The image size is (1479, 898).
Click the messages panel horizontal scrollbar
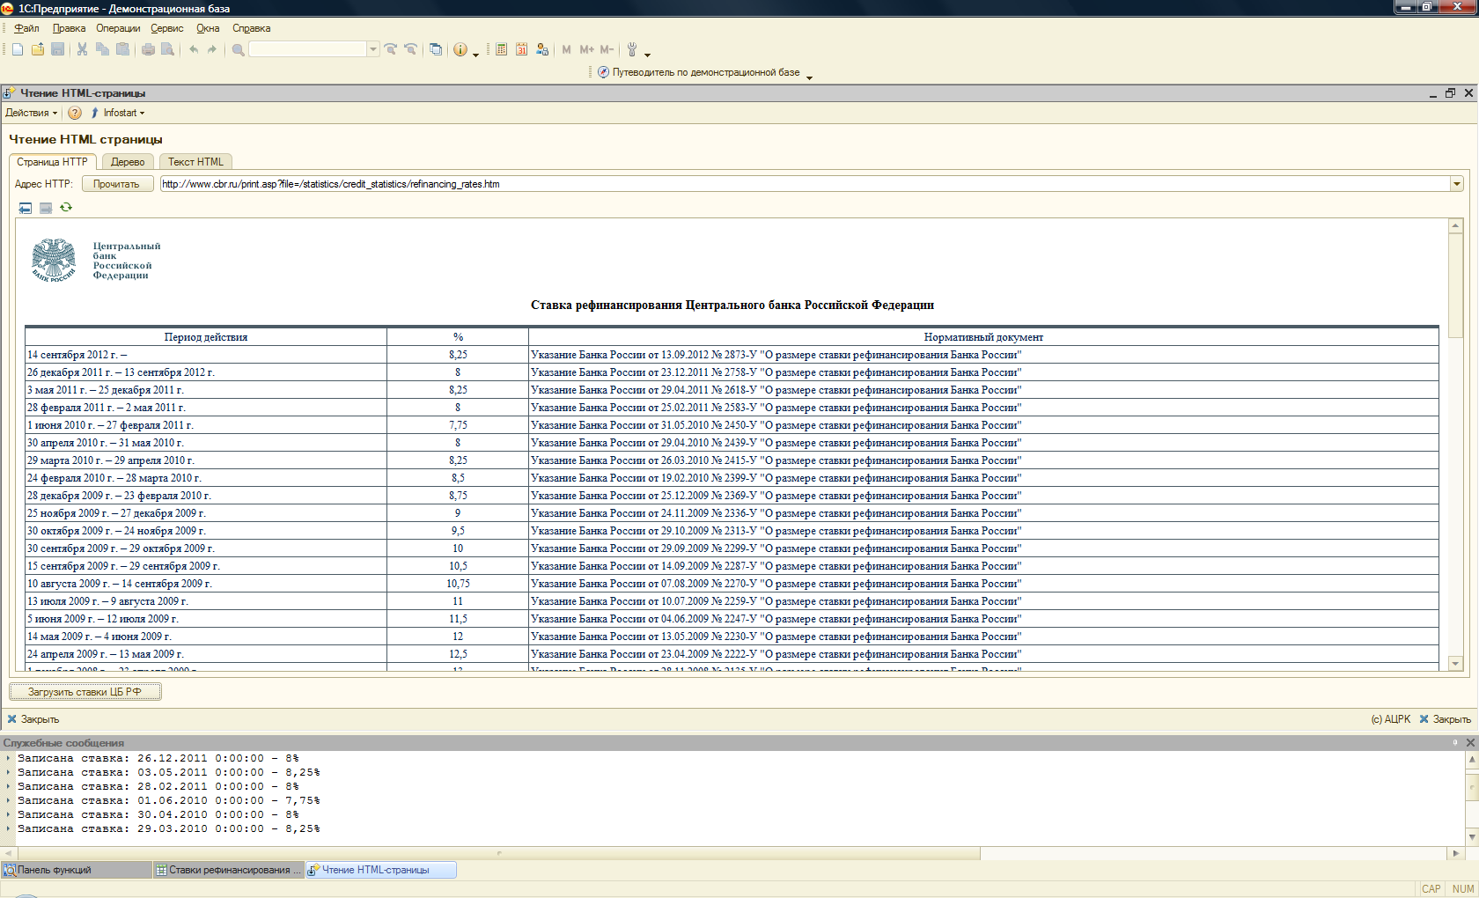point(499,853)
